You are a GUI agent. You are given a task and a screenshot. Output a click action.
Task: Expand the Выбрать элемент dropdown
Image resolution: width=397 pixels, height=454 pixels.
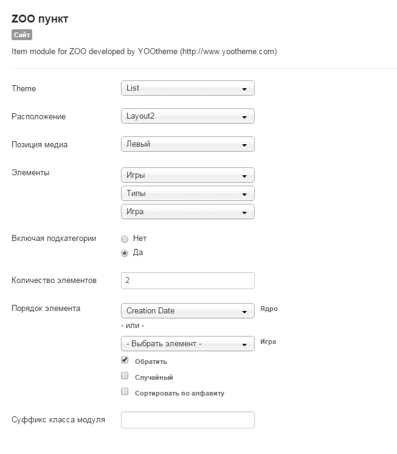[x=187, y=344]
